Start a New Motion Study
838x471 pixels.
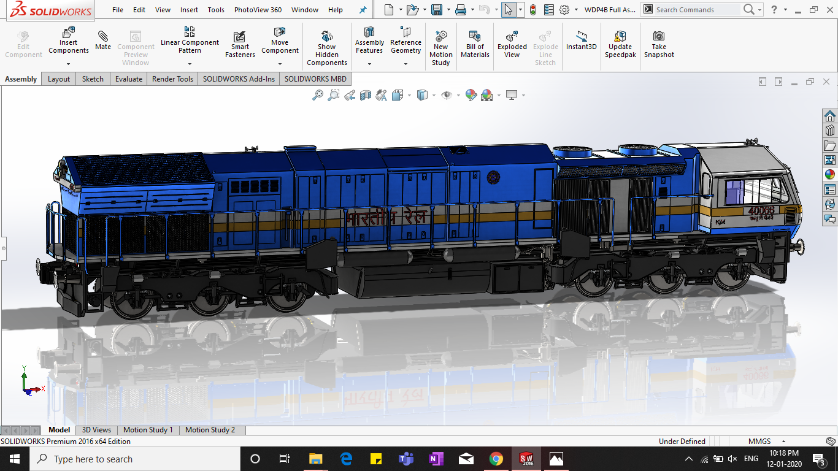coord(440,48)
